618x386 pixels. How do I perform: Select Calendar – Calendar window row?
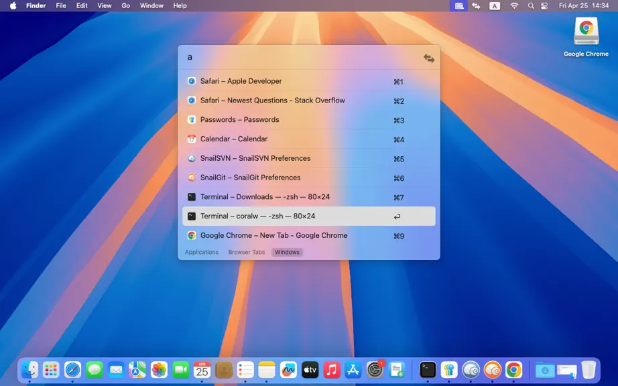tap(309, 139)
